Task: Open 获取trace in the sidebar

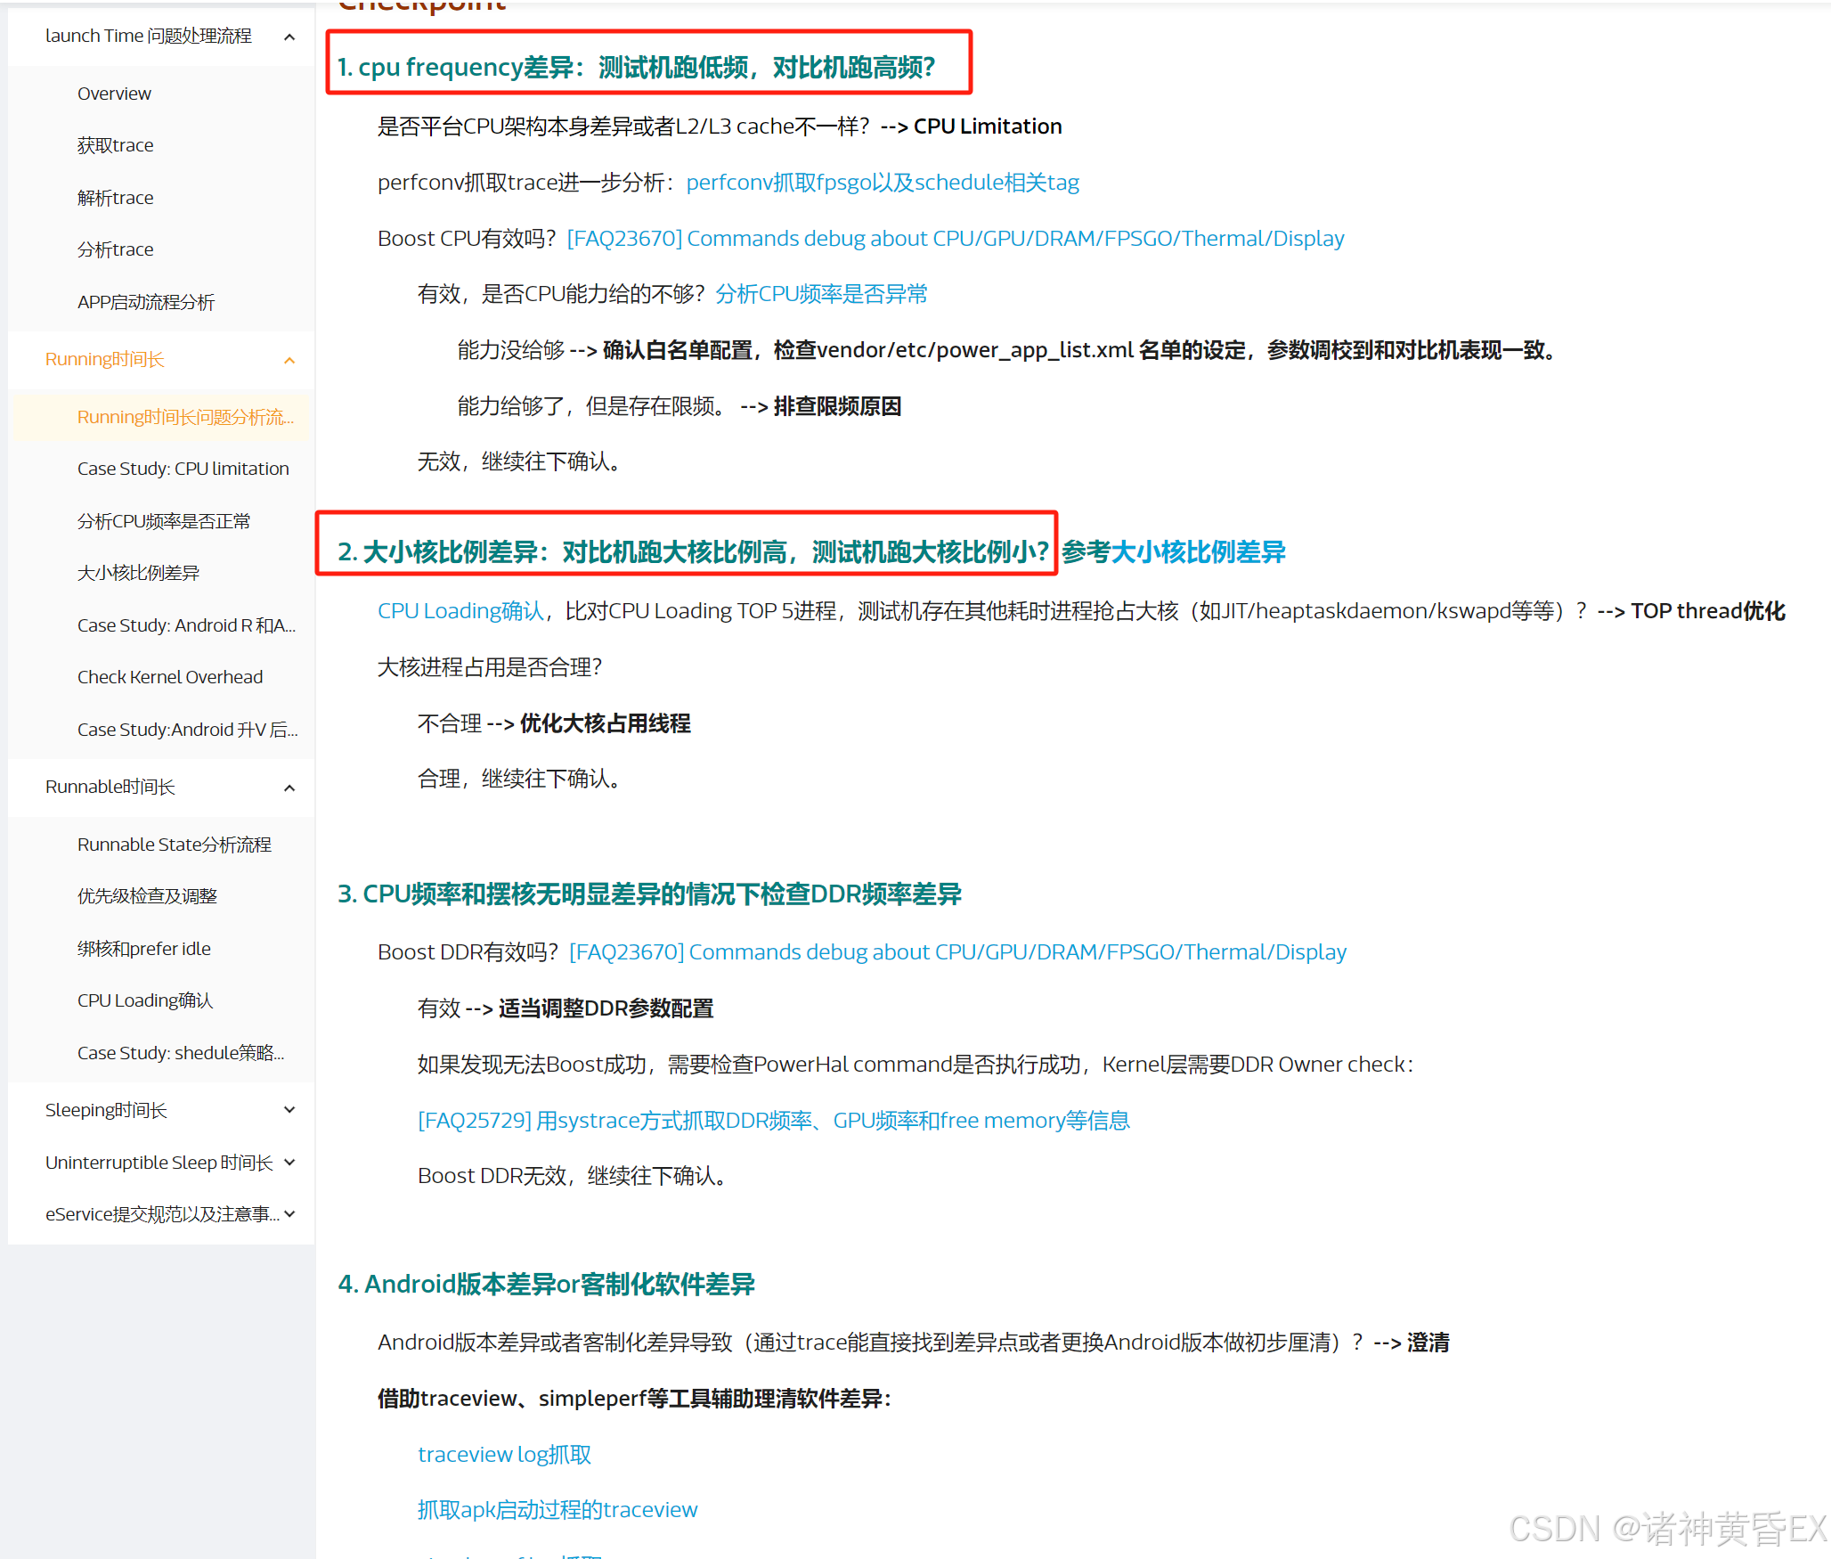Action: pyautogui.click(x=115, y=145)
